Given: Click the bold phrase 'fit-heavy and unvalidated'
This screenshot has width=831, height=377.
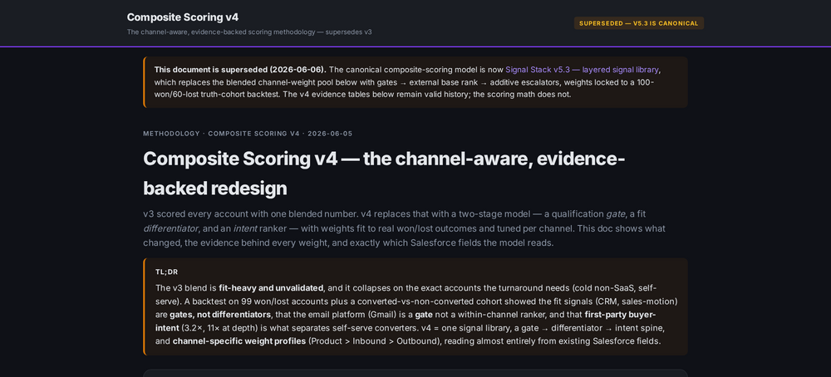Looking at the screenshot, I should (271, 288).
